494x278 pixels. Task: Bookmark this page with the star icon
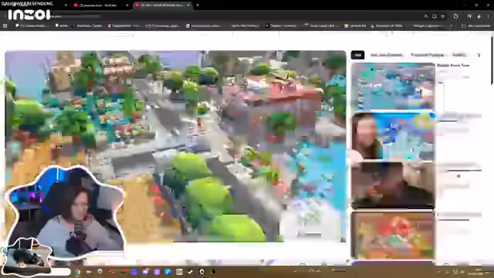[x=442, y=16]
